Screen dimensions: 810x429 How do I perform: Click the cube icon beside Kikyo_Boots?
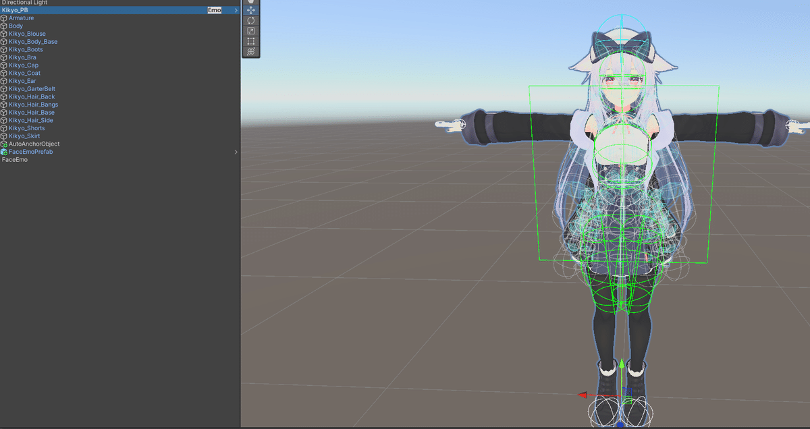point(4,50)
